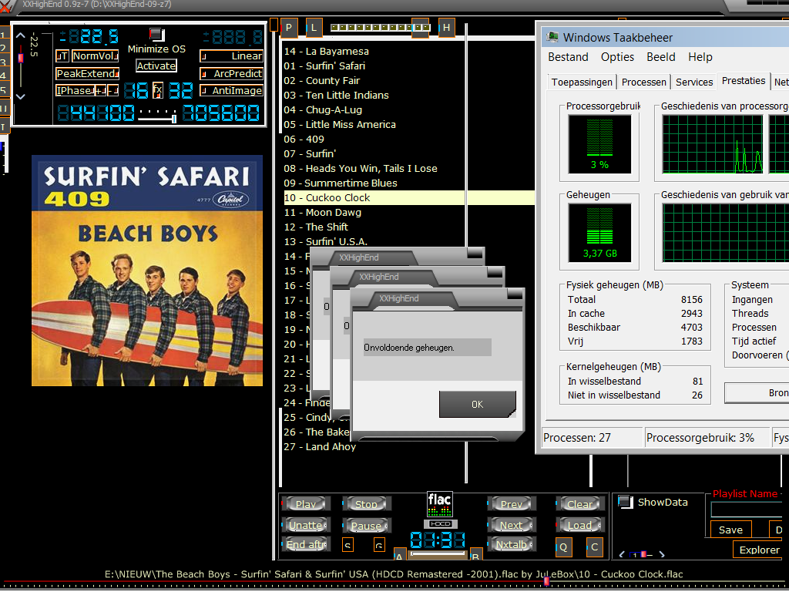Viewport: 789px width, 592px height.
Task: Click the Activate button
Action: point(156,66)
